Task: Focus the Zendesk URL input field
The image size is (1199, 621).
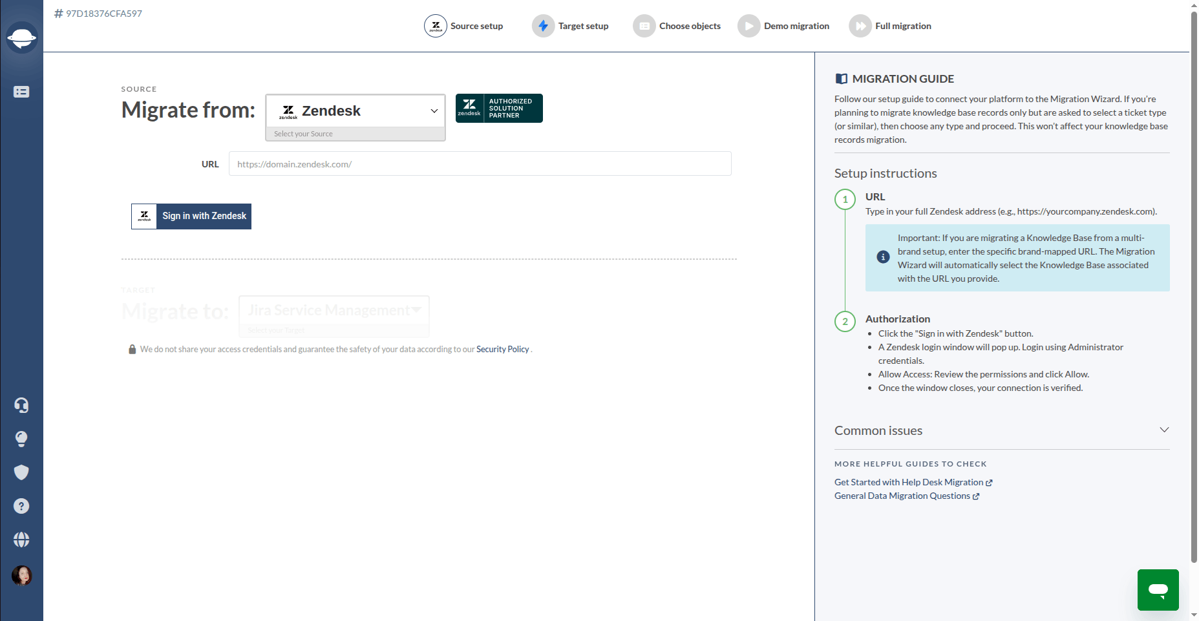Action: (x=480, y=163)
